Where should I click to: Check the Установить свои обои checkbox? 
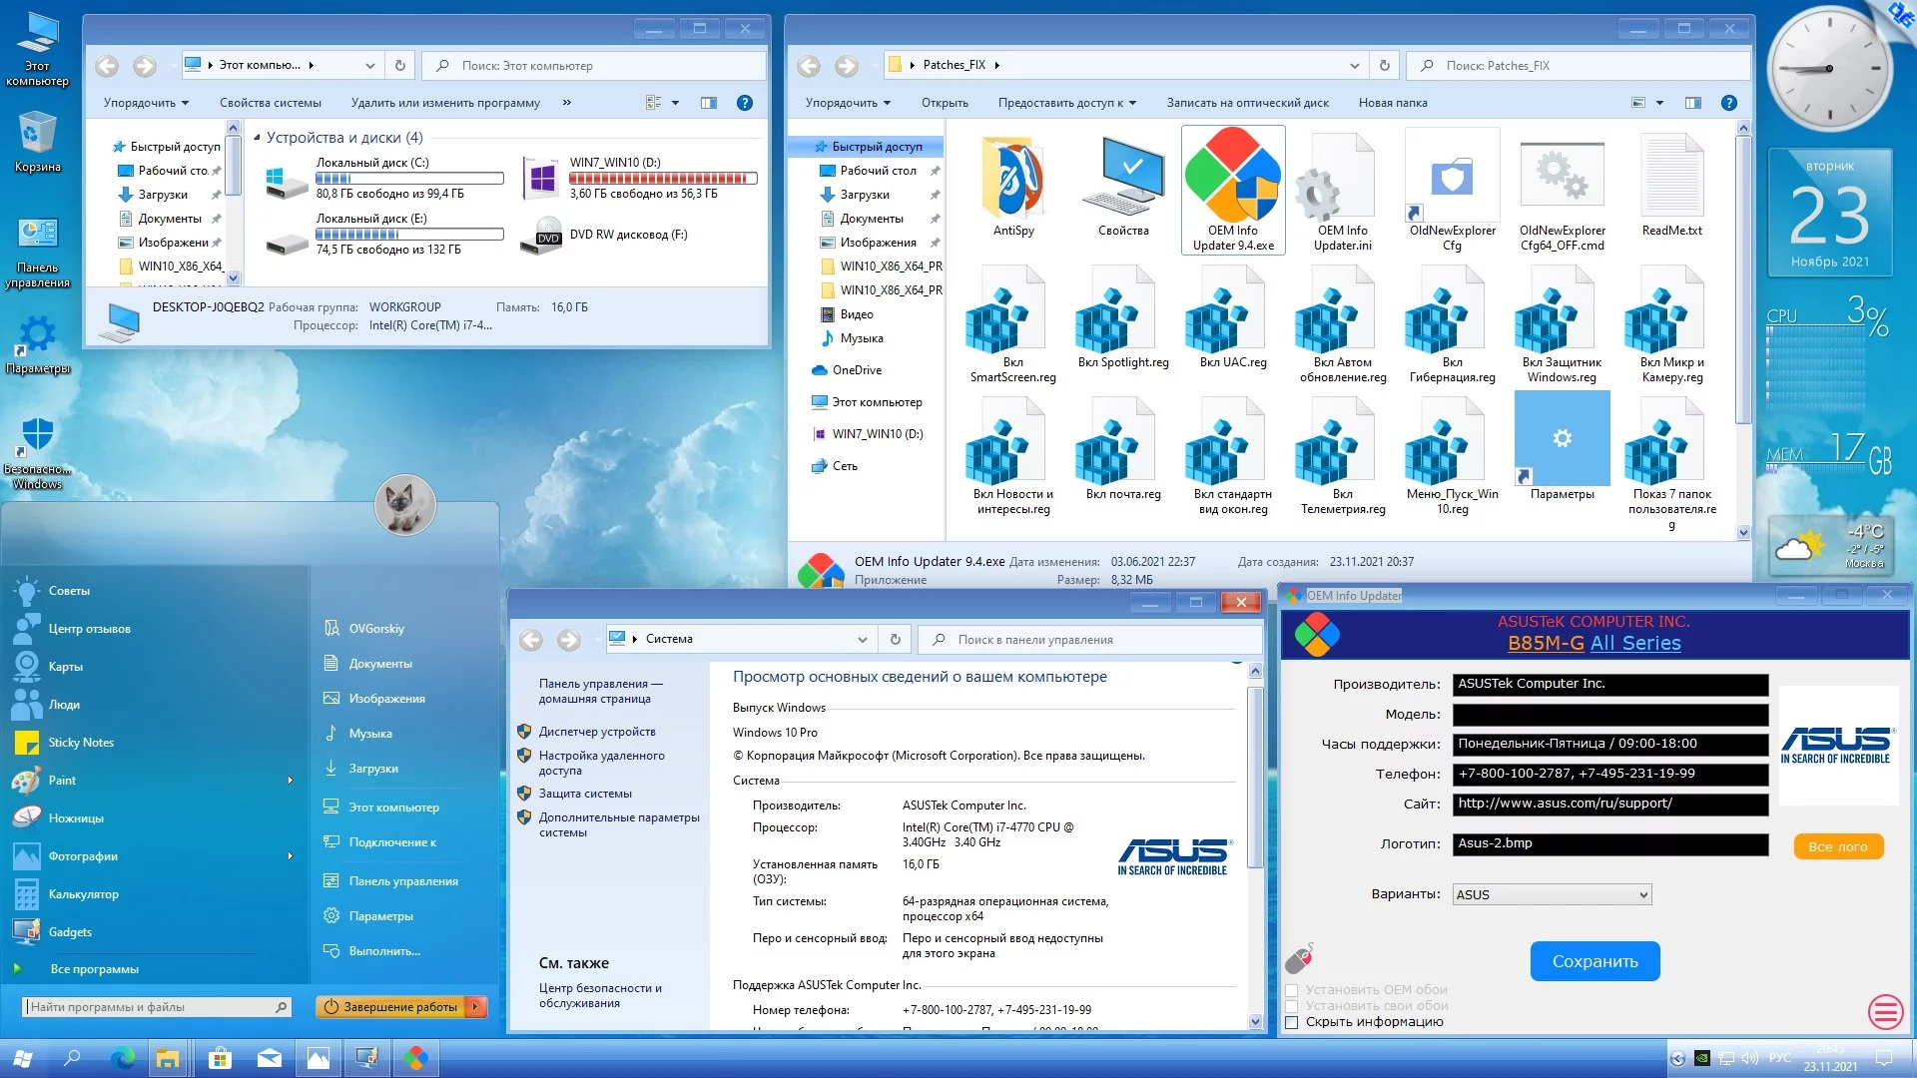(x=1292, y=1006)
